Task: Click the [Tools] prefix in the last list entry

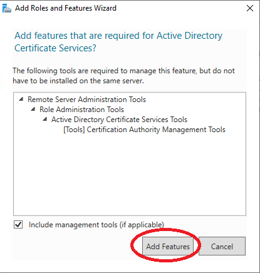Action: pyautogui.click(x=74, y=130)
